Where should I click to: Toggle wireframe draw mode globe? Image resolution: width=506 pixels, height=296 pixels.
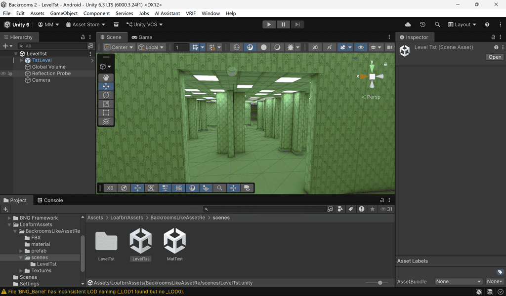pyautogui.click(x=236, y=47)
